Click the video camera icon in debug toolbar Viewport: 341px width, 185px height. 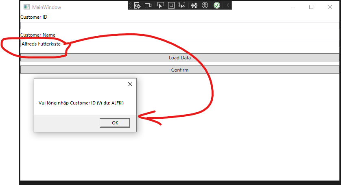[148, 5]
